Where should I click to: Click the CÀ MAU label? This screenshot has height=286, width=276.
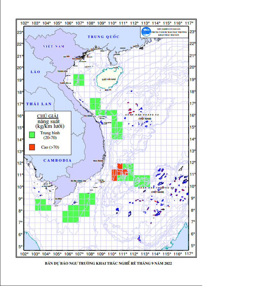(58, 199)
